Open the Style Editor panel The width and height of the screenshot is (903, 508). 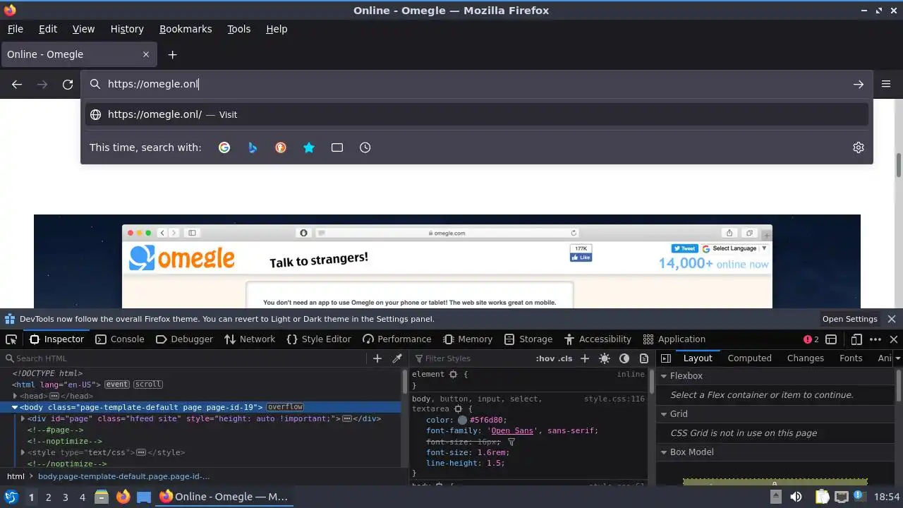319,339
